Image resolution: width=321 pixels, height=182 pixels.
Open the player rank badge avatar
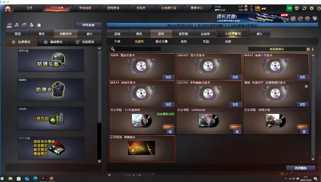click(258, 8)
